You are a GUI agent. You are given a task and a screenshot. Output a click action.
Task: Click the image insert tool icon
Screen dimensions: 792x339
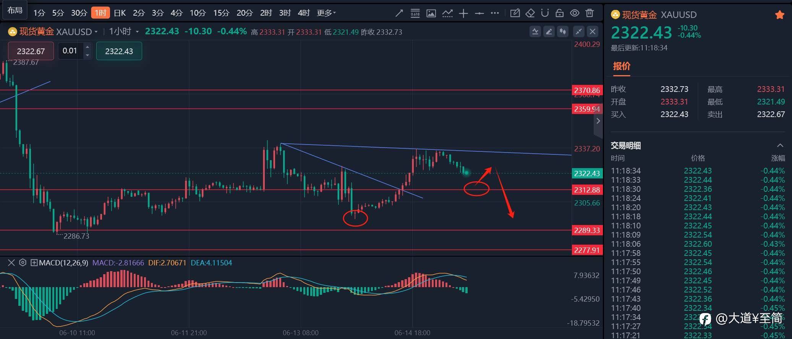431,13
